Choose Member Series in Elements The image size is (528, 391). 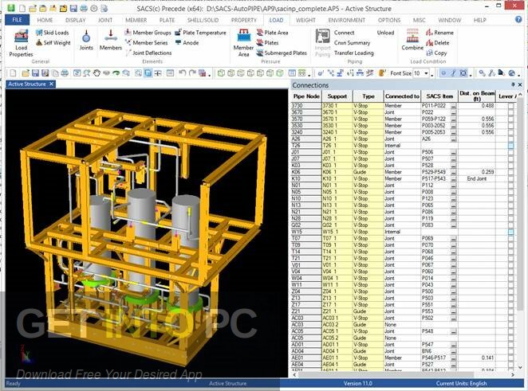[x=146, y=43]
